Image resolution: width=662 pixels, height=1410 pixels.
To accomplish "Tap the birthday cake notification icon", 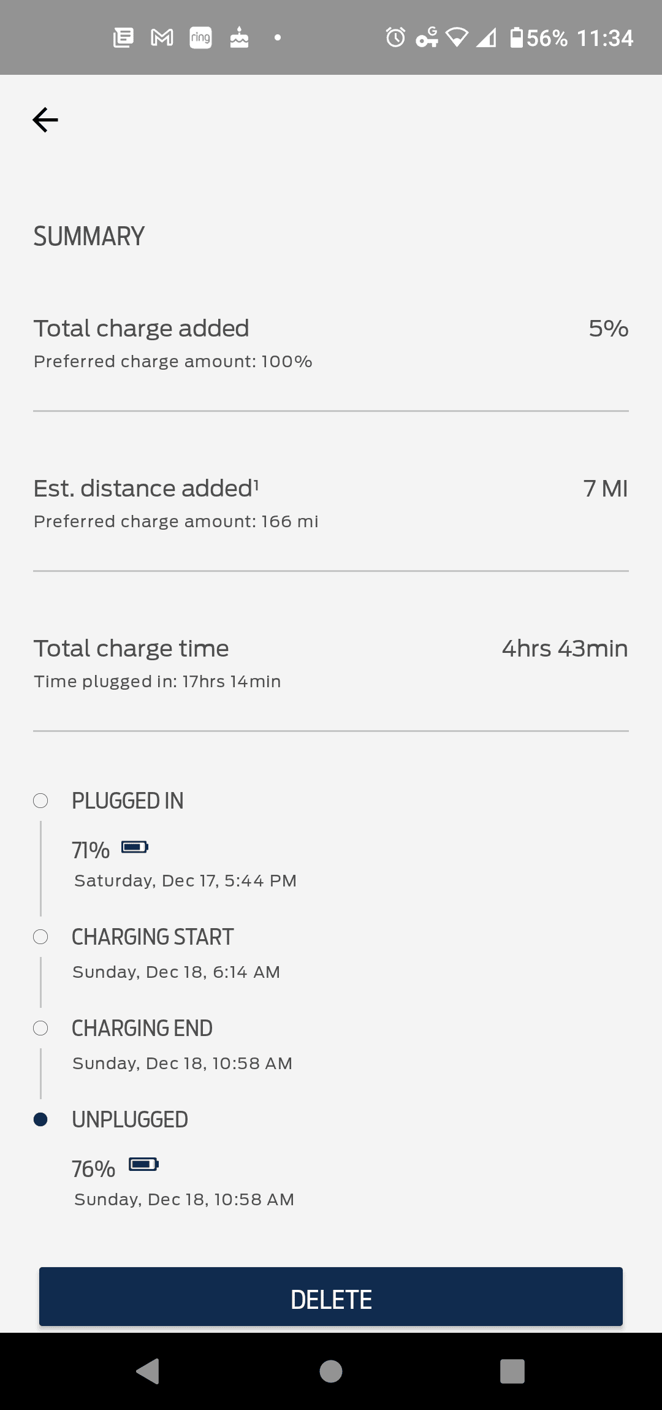I will (x=239, y=38).
